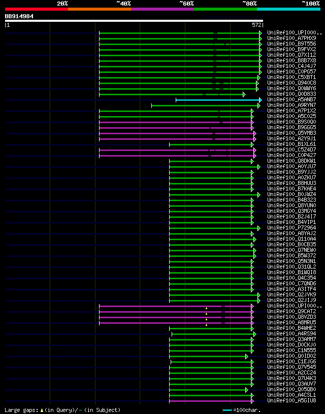325x414 pixels.
Task: Select the UniRef100_C0PG57 label
Action: point(291,71)
